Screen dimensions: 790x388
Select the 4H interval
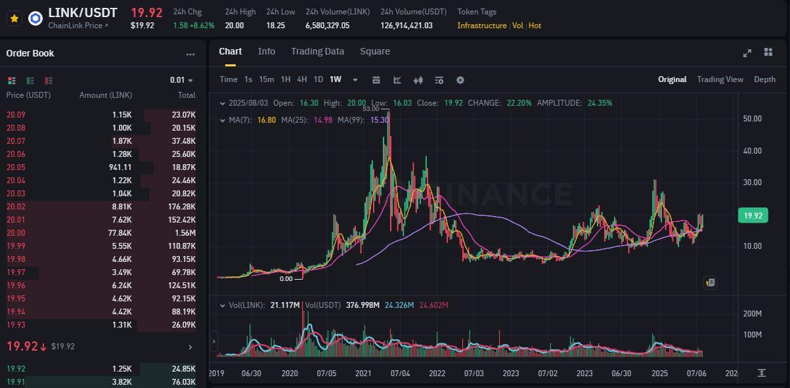click(302, 79)
